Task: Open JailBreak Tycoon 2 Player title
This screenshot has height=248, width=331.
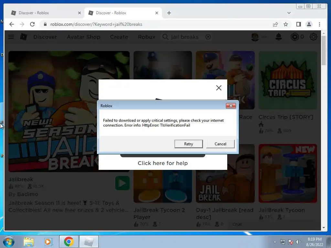Action: point(159,213)
